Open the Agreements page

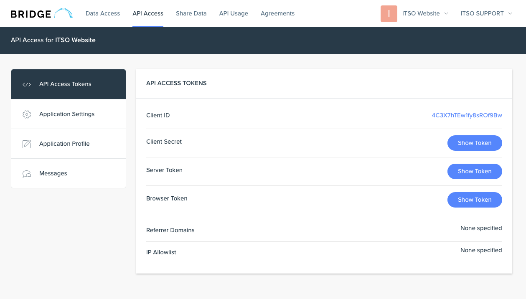277,13
